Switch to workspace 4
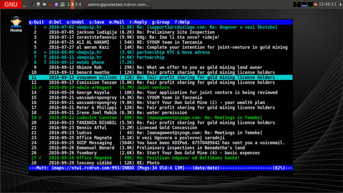This screenshot has width=343, height=193. 80,4
